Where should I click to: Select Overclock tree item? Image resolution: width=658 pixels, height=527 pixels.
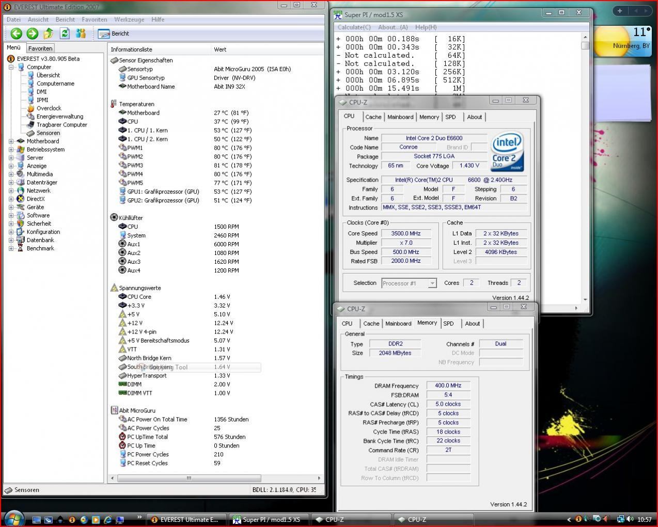pos(49,108)
